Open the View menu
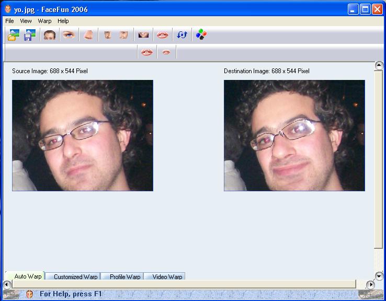 click(26, 21)
